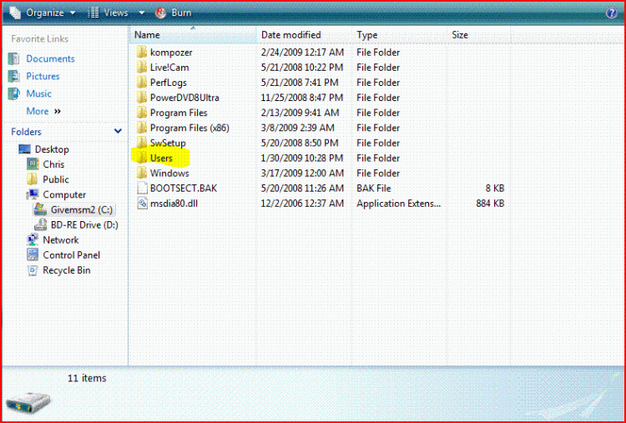
Task: Select Computer in folder tree
Action: pos(64,194)
